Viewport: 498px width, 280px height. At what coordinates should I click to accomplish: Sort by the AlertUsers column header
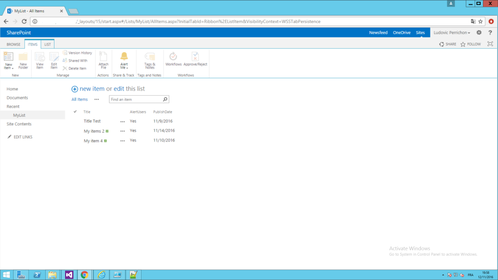(x=138, y=112)
